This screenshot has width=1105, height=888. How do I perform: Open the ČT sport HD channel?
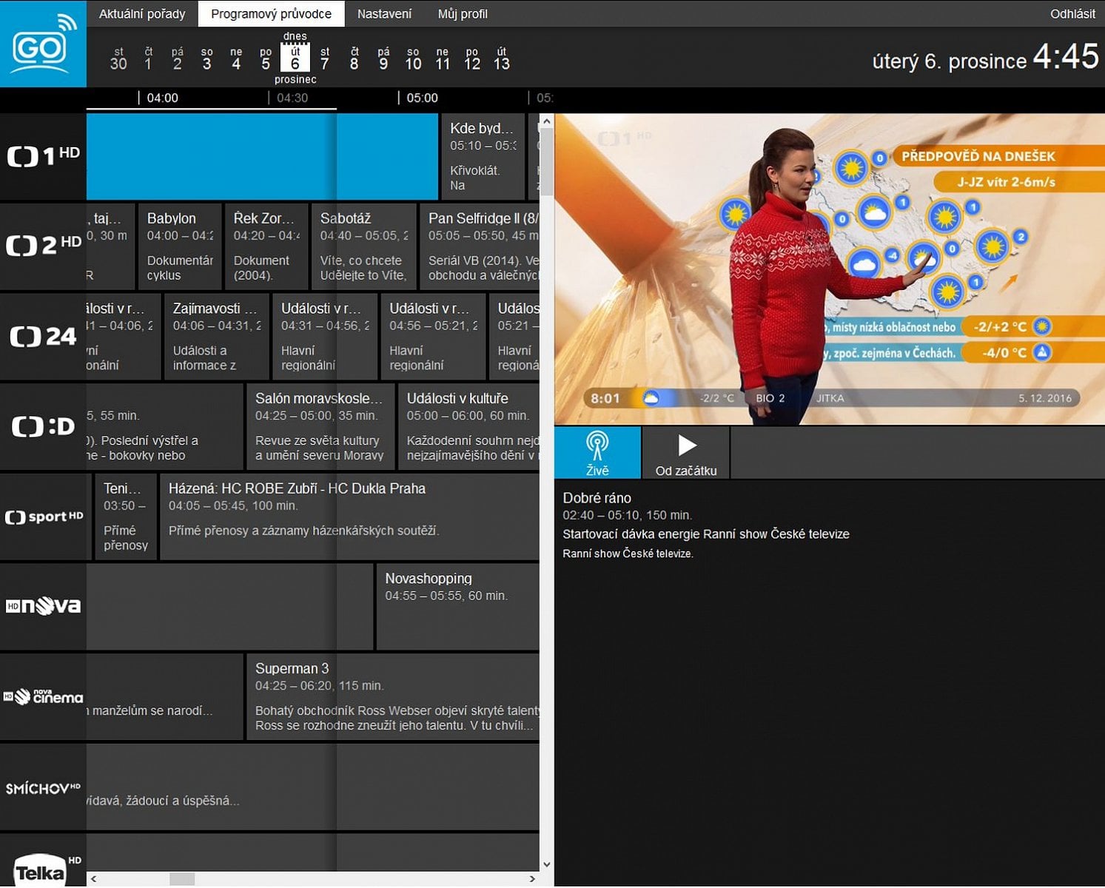(x=44, y=517)
